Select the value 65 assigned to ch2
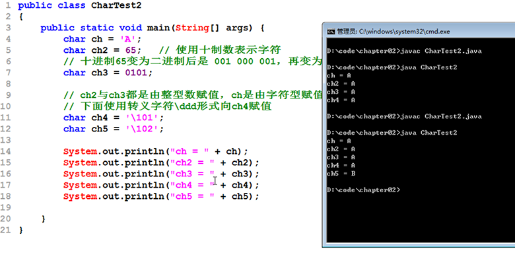515x255 pixels. pyautogui.click(x=131, y=50)
